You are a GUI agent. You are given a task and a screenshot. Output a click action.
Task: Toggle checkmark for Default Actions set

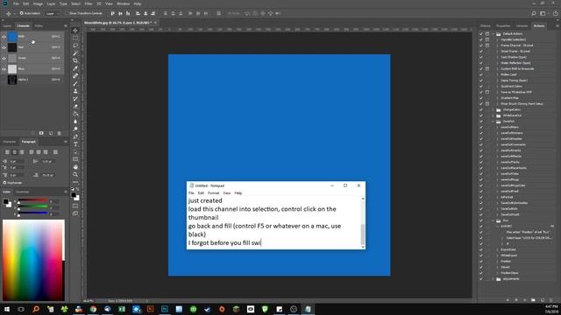pos(481,33)
